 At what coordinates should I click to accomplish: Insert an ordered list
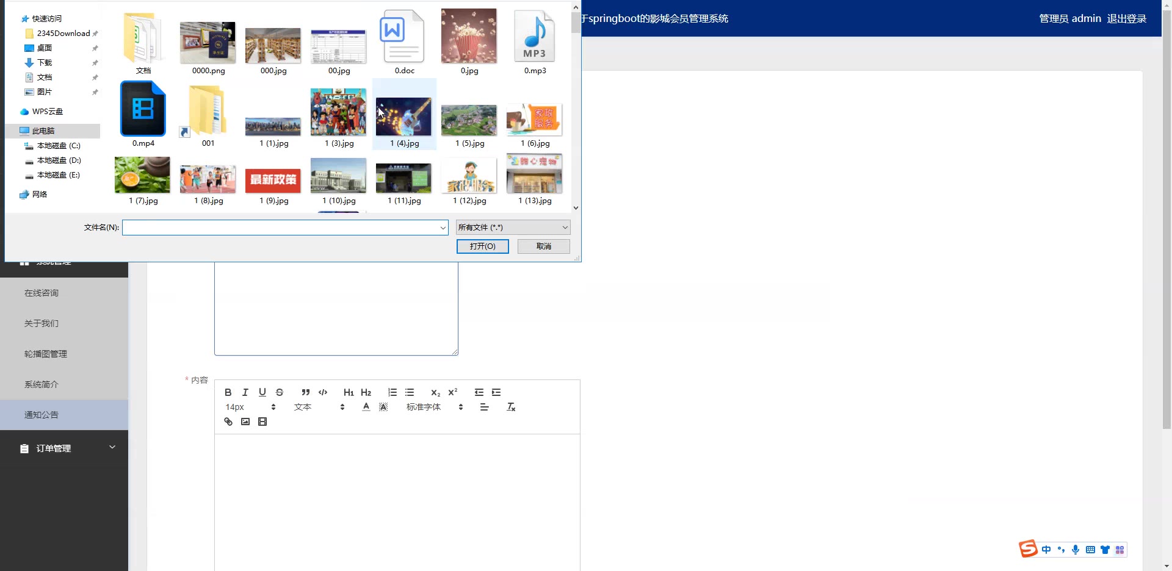[392, 392]
